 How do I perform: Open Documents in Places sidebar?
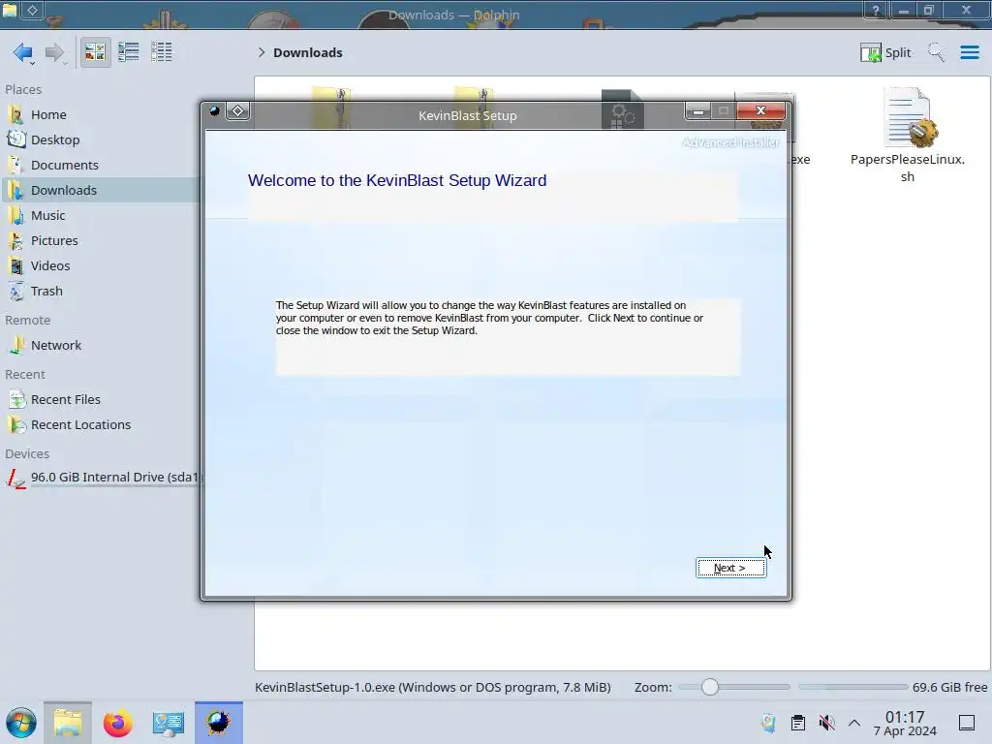coord(101,165)
